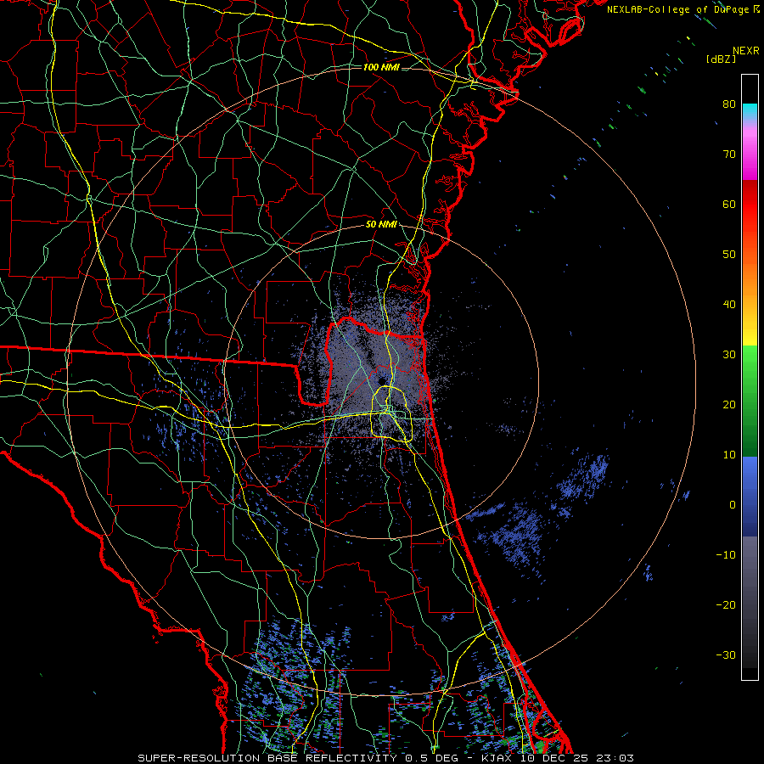Click the 60 dBZ value on the color scale

729,204
